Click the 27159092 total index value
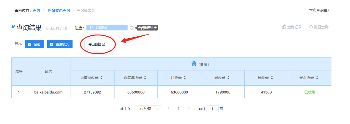 (93, 92)
